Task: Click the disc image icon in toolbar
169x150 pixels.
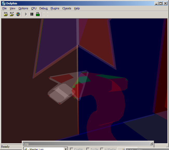Action: coord(18,14)
